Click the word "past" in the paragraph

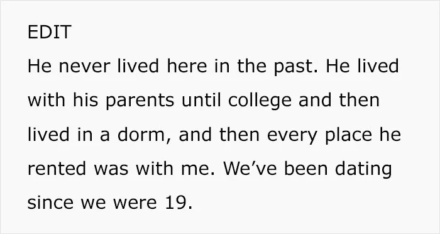[296, 67]
